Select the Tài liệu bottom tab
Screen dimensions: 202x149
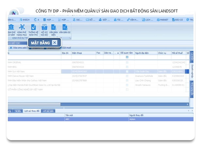click(x=18, y=111)
